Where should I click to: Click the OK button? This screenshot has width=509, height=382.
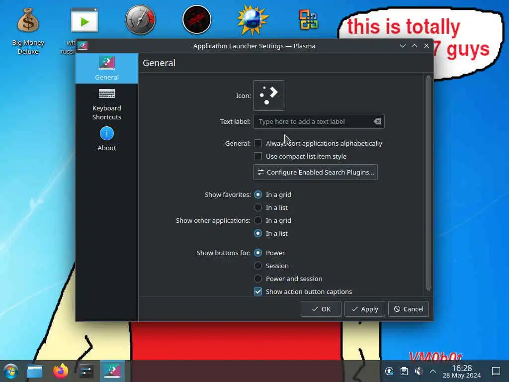(321, 309)
